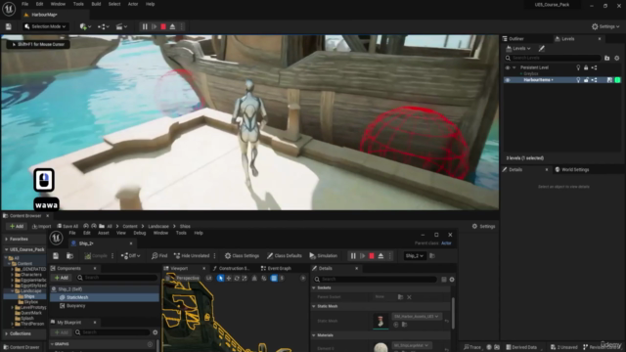
Task: Toggle visibility of HarbourItems level
Action: [508, 80]
